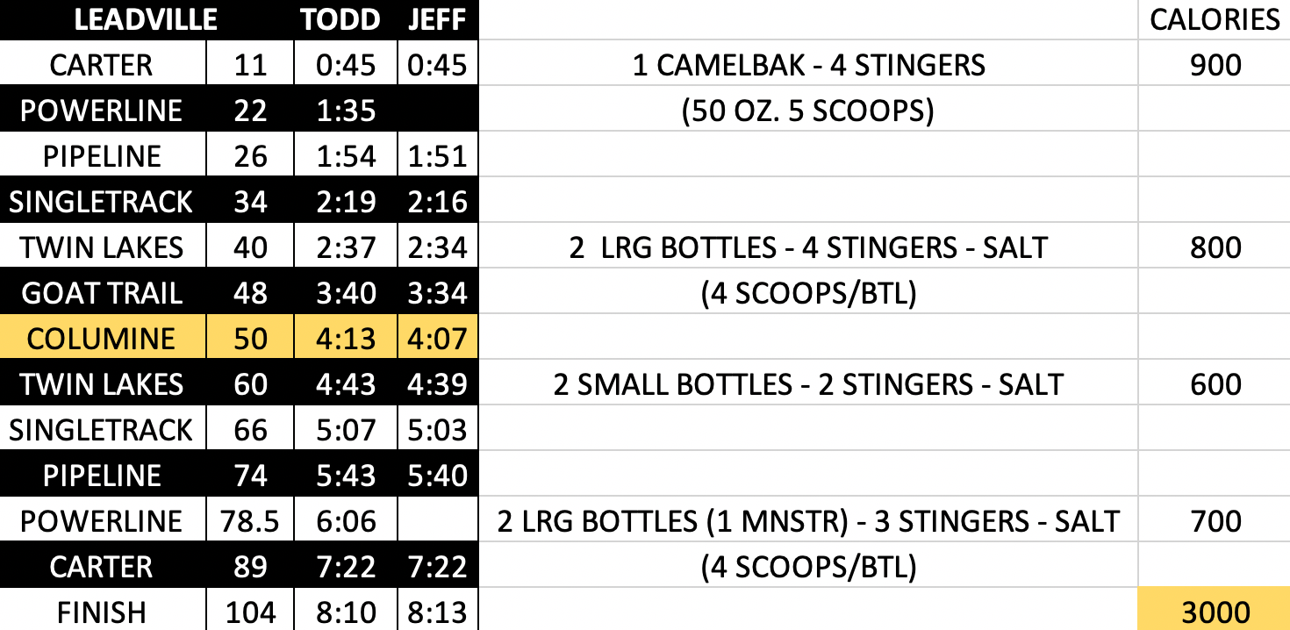Click the yellow 3000 total calories cell
1290x630 pixels.
point(1215,612)
